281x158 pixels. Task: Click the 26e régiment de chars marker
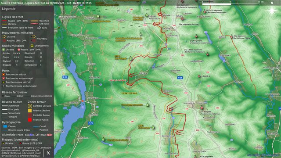tap(182, 19)
